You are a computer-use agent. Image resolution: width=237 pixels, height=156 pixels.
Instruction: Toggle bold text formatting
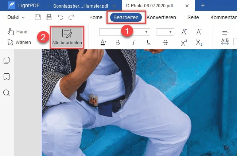[x=118, y=43]
